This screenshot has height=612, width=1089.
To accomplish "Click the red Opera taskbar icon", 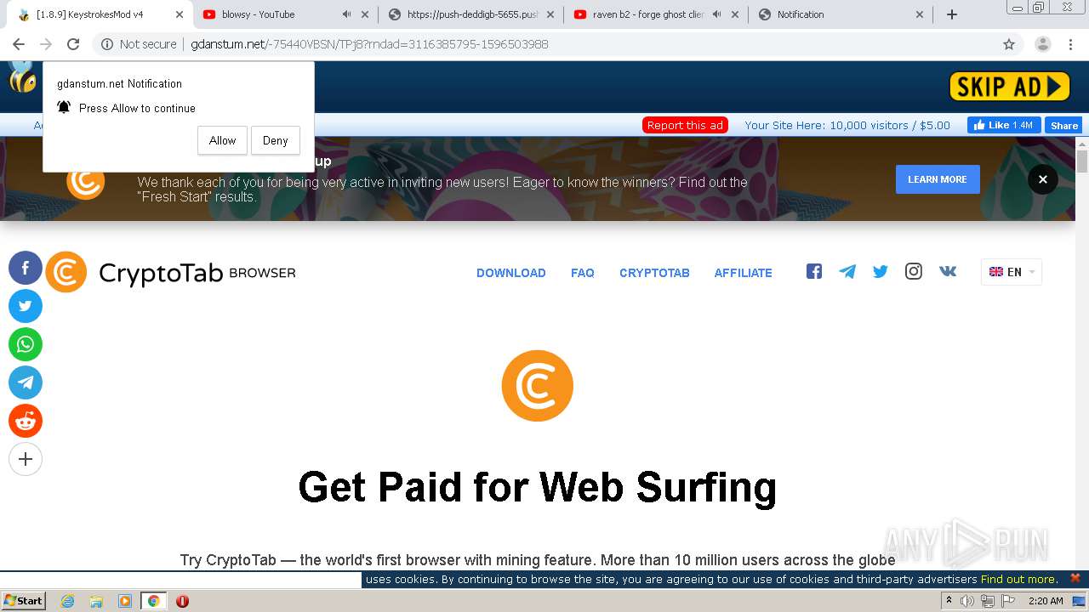I will pyautogui.click(x=182, y=601).
